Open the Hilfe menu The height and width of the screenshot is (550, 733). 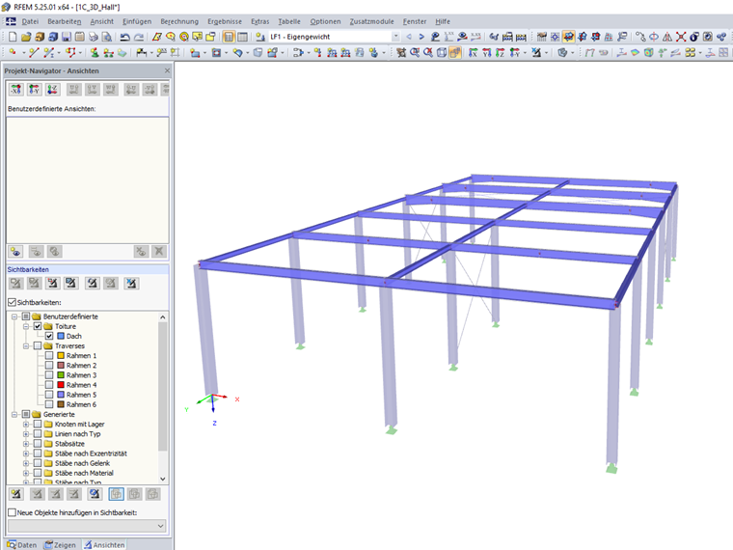(x=443, y=21)
